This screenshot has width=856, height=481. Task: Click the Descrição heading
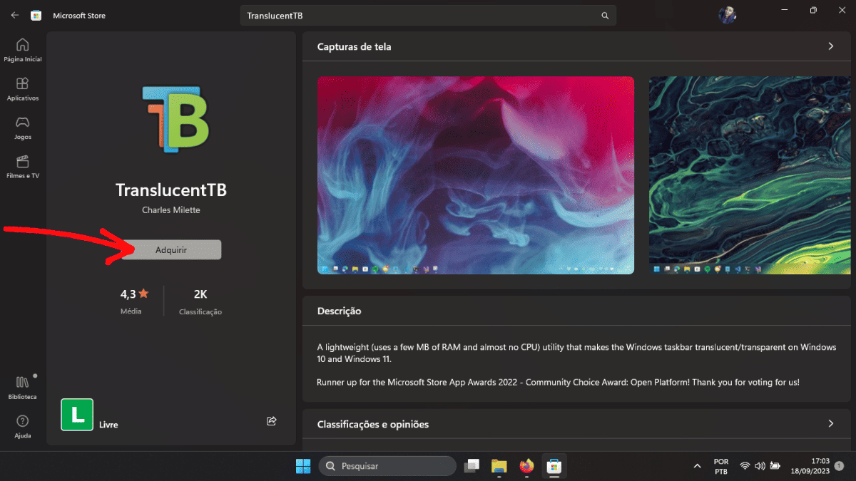tap(340, 311)
